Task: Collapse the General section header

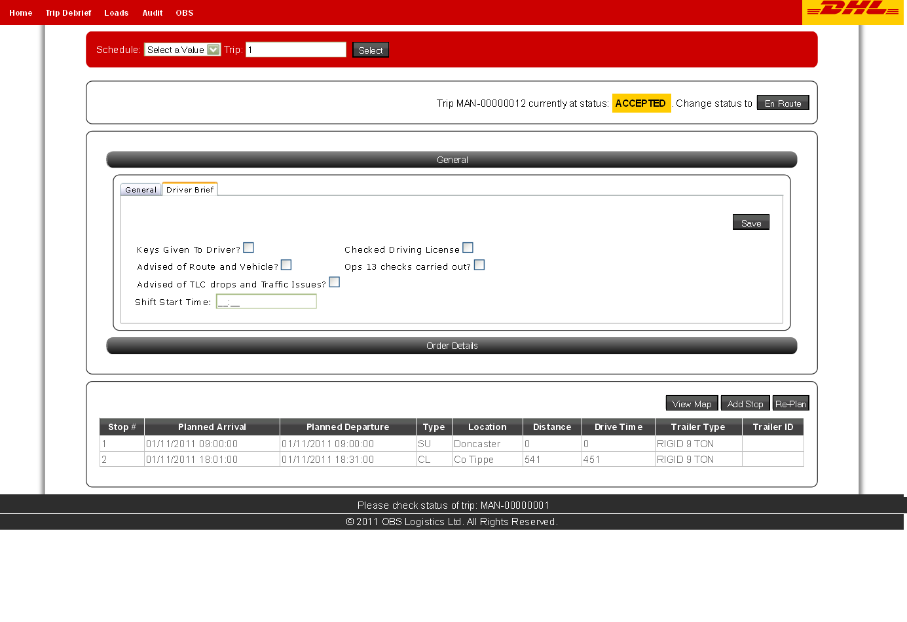Action: [452, 160]
